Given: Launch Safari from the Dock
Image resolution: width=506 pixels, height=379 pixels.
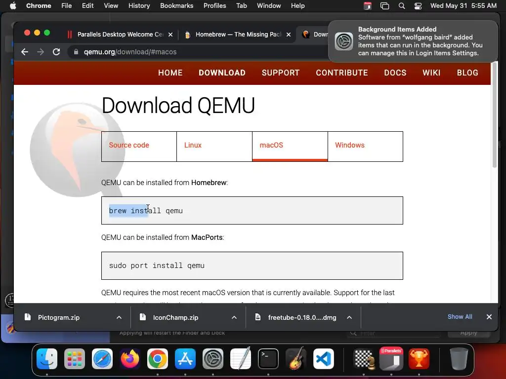Looking at the screenshot, I should click(x=102, y=359).
